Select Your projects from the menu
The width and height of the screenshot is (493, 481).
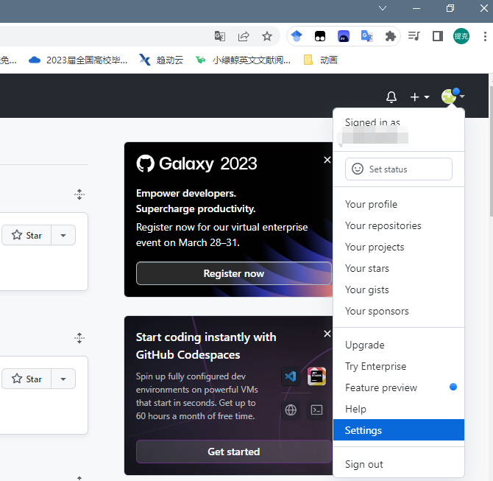pyautogui.click(x=398, y=247)
